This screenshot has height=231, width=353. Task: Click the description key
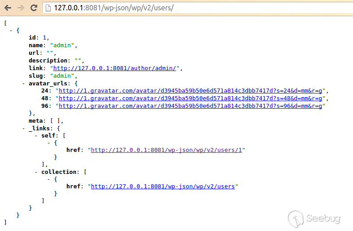48,61
